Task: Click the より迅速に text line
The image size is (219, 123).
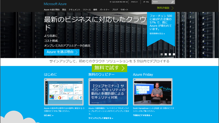Action: coord(51,36)
